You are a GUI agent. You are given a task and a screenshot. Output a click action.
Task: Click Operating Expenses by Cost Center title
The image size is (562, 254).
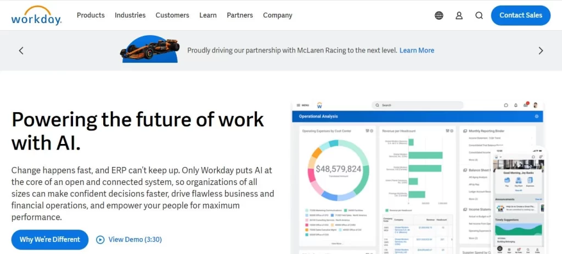pyautogui.click(x=327, y=131)
